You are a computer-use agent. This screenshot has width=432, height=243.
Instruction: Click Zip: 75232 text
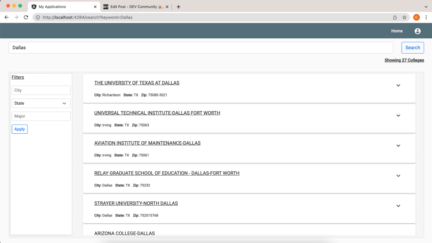[x=141, y=185]
